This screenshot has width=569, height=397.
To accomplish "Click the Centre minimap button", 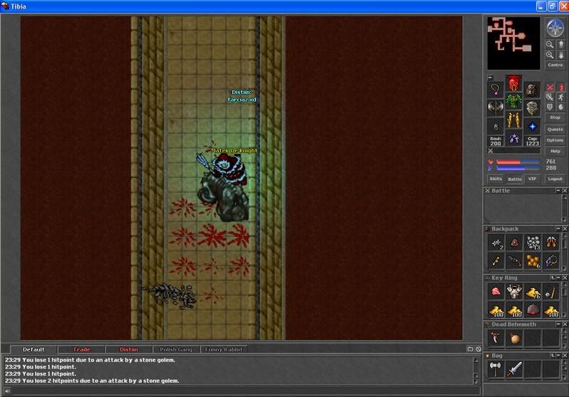I will 555,65.
